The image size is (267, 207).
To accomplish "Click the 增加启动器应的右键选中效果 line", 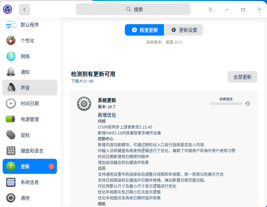I will pos(123,162).
